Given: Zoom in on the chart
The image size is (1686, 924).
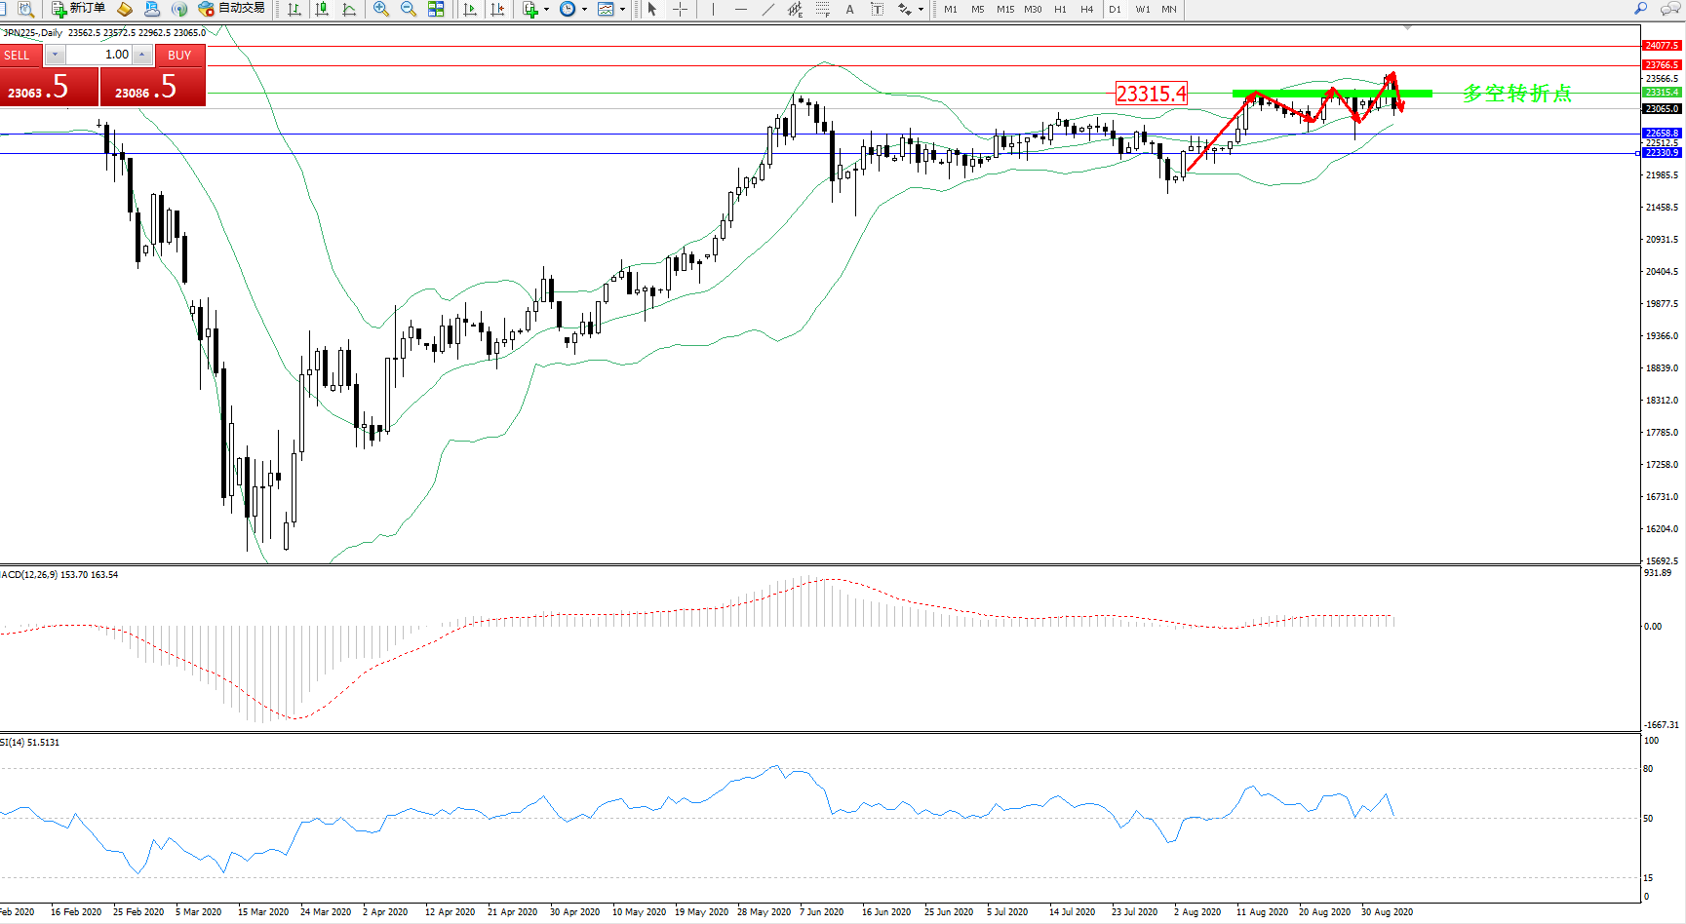Looking at the screenshot, I should 381,9.
